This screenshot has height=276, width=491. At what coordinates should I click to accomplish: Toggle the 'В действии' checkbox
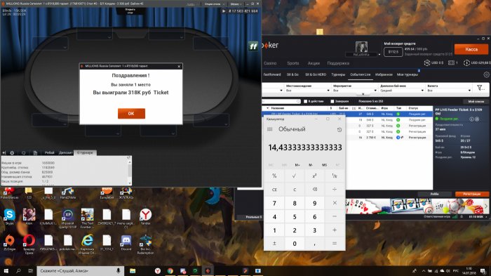tap(306, 101)
